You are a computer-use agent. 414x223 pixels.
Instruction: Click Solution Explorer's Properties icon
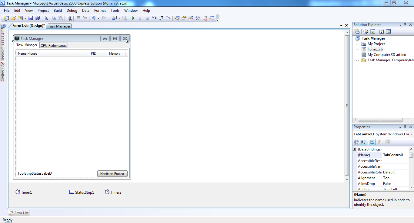point(357,31)
